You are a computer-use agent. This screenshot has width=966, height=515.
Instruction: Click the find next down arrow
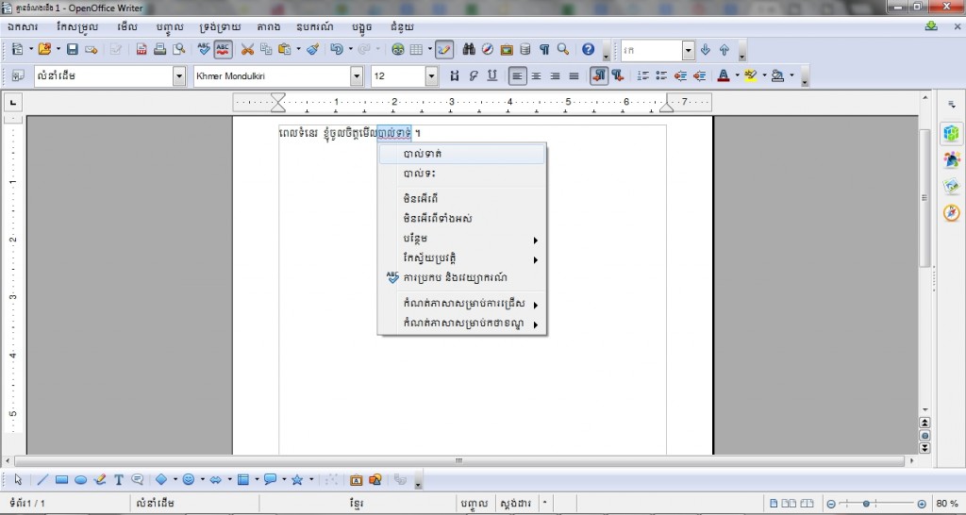point(706,50)
